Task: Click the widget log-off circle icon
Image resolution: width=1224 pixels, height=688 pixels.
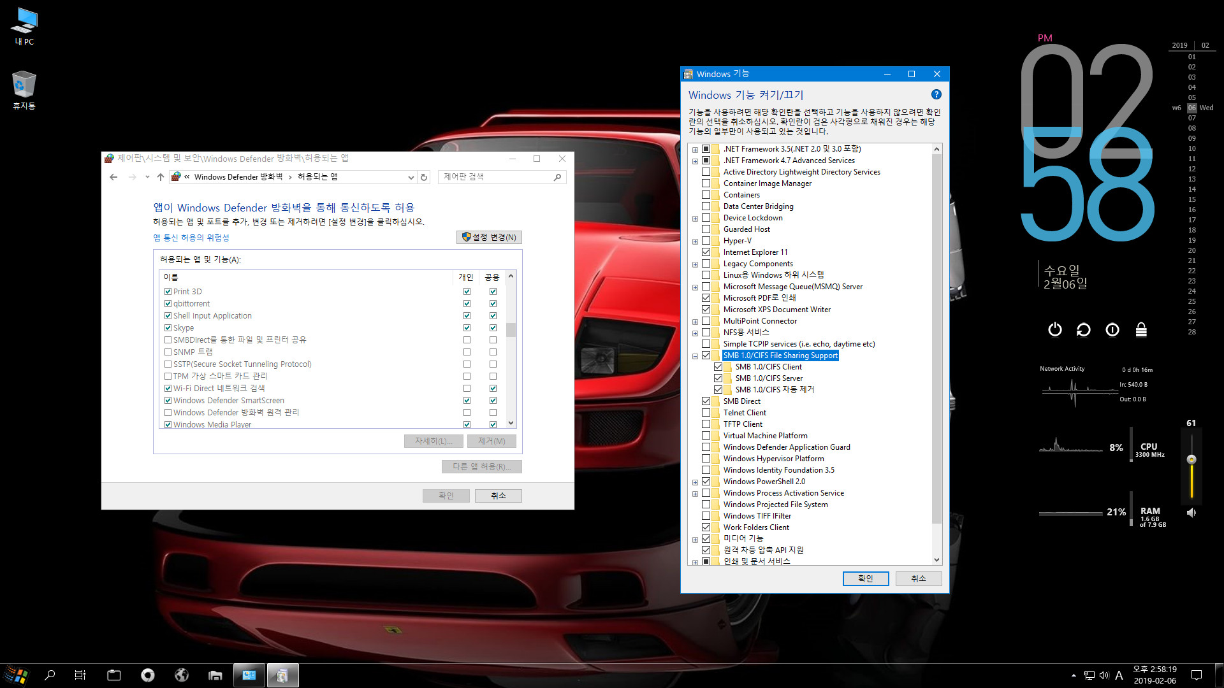Action: (x=1112, y=329)
